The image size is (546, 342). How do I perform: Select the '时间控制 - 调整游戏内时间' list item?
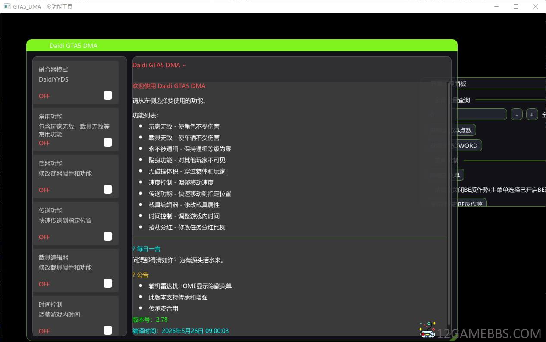[184, 216]
